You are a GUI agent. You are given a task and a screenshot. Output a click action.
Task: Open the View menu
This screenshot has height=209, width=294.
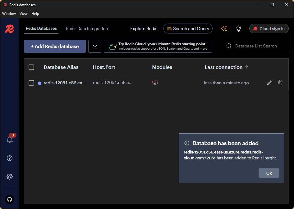point(23,14)
